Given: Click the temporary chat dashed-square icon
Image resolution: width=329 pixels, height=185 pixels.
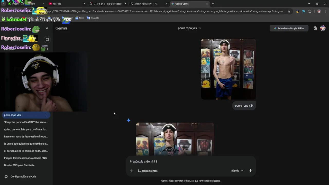Looking at the screenshot, I should (47, 40).
